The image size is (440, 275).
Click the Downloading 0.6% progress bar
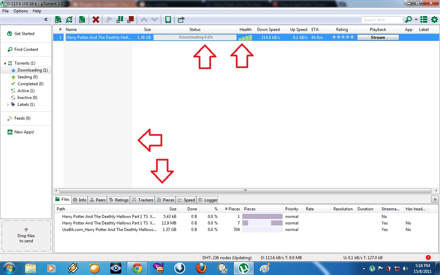[195, 37]
